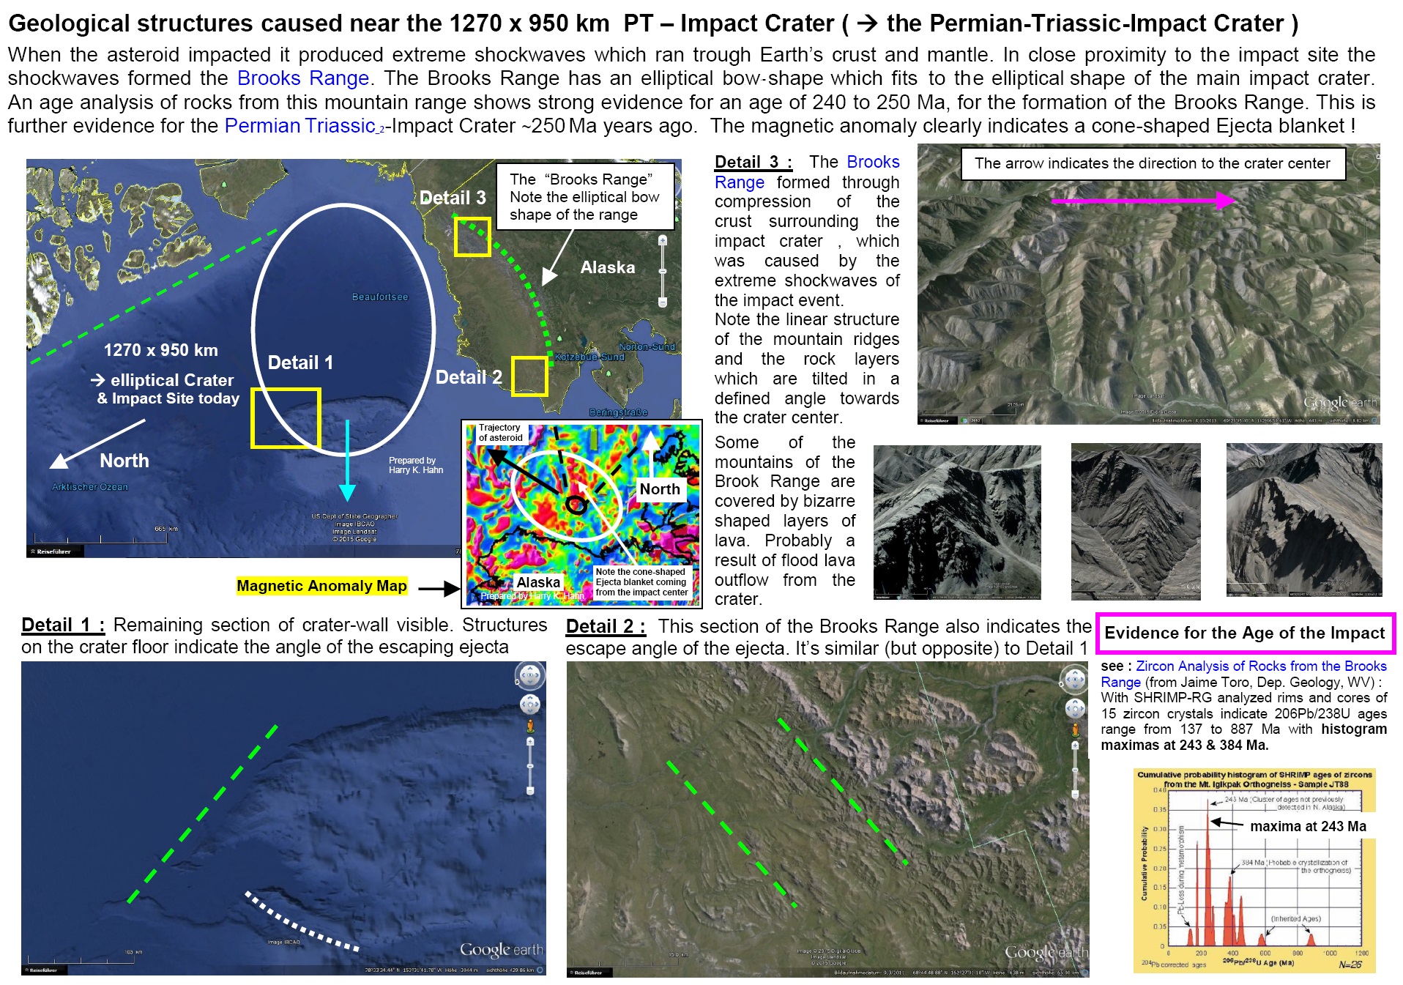This screenshot has height=985, width=1403.
Task: Click the look-around joystick in Detail 2 map
Action: click(1074, 680)
